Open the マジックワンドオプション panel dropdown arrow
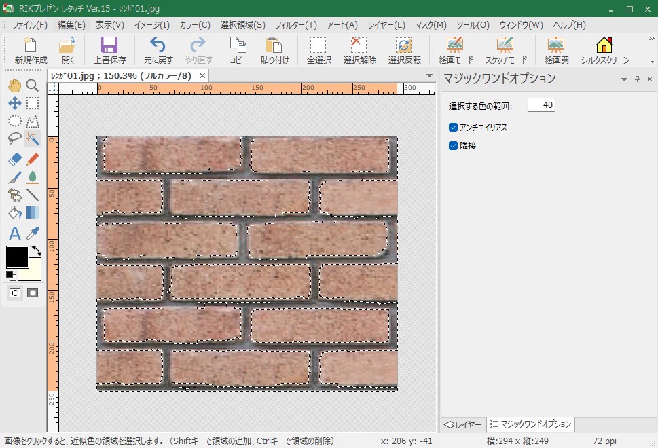 (x=624, y=79)
